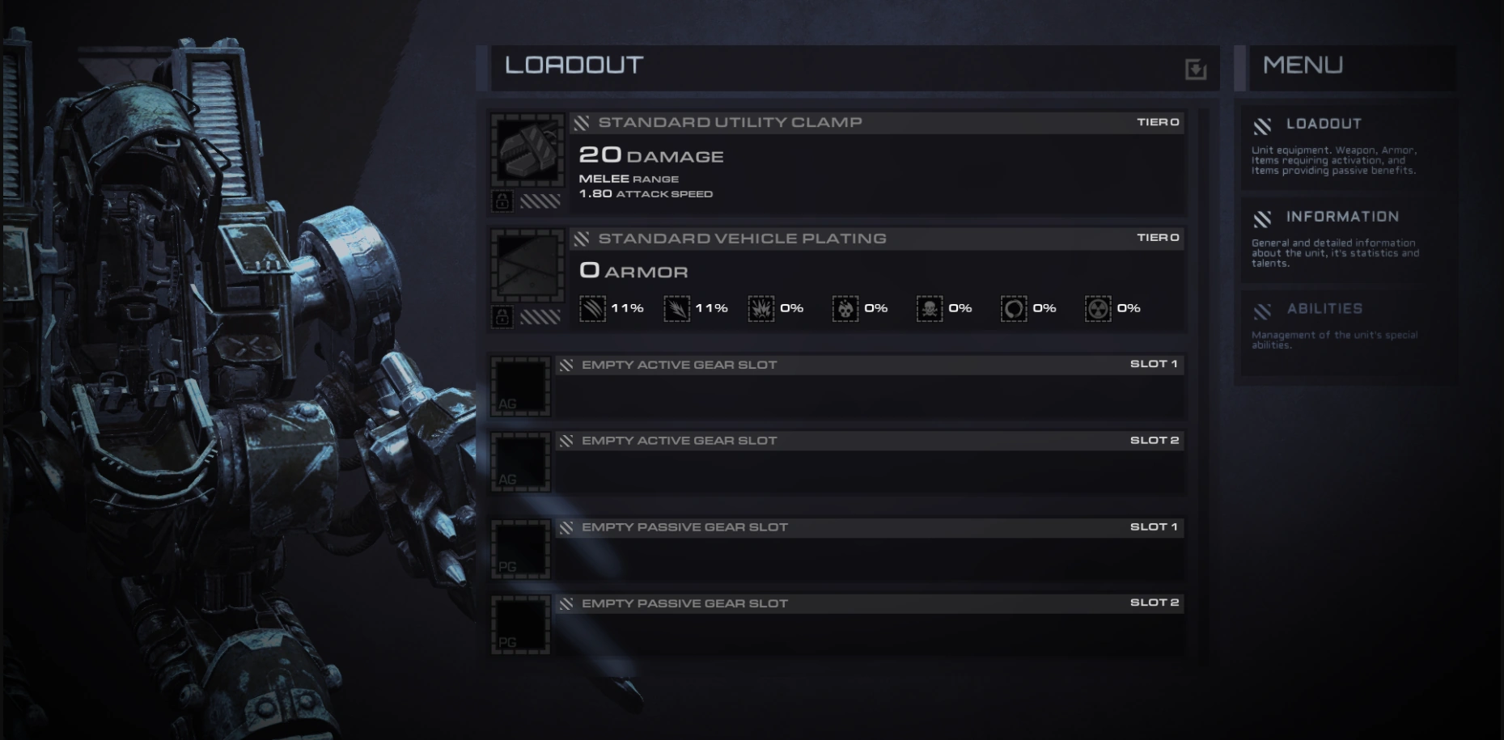Click the Standard Vehicle Plating title bar
The image size is (1504, 740).
click(877, 239)
